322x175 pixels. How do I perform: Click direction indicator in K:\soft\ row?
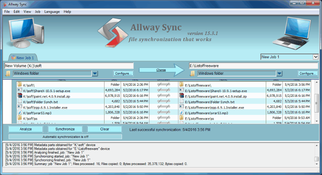coord(164,84)
